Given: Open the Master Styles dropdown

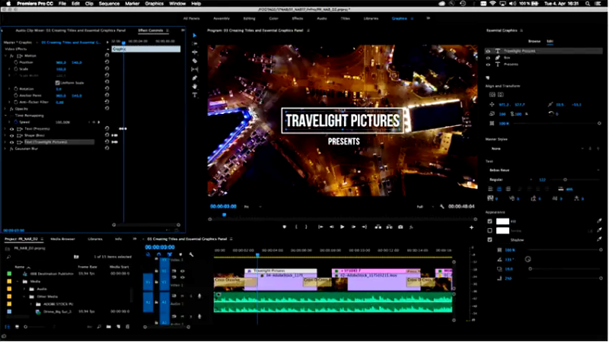Looking at the screenshot, I should 540,148.
